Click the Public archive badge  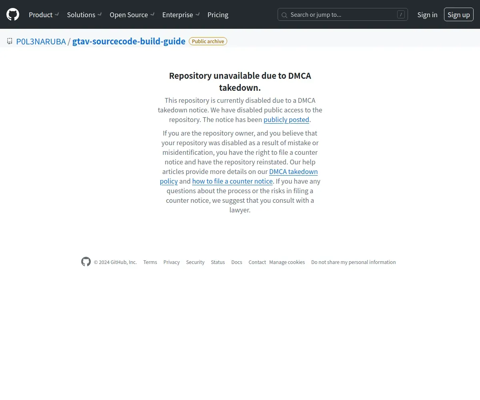click(208, 41)
